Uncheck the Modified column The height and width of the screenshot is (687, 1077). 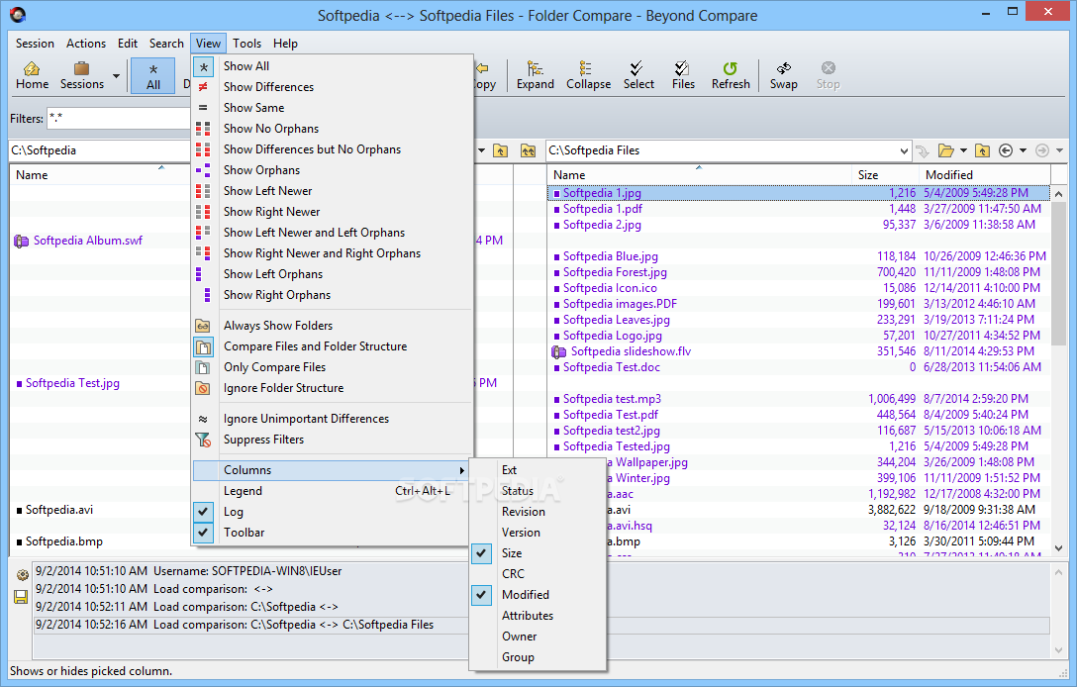538,595
